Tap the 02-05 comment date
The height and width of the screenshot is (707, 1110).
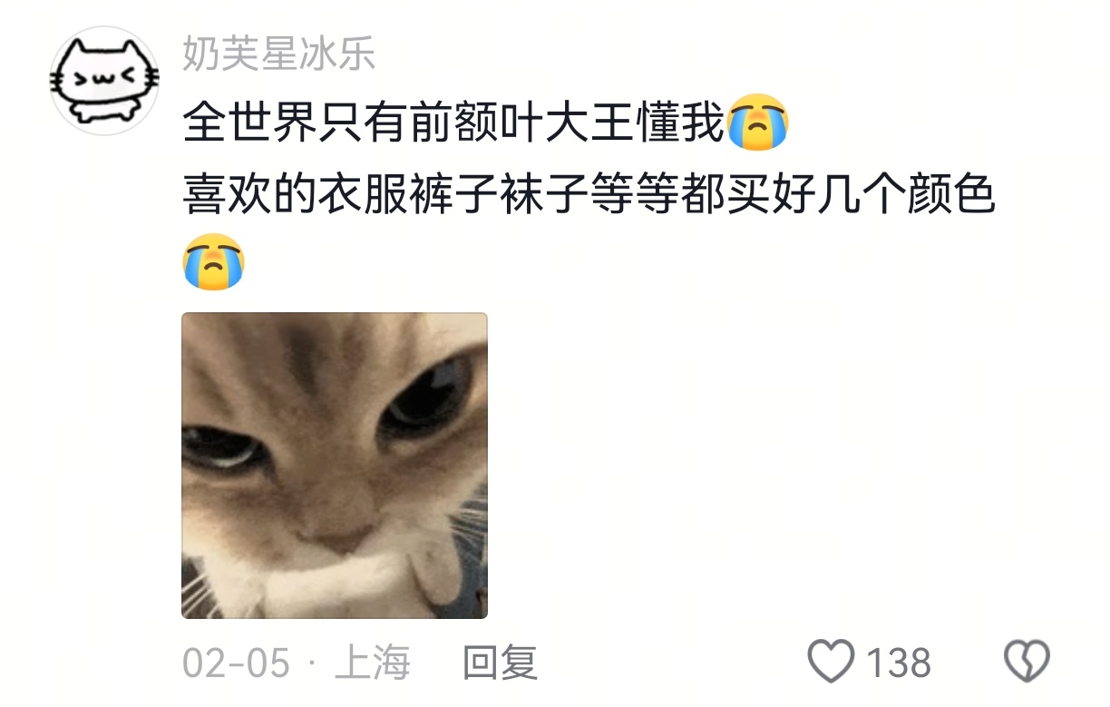[236, 663]
